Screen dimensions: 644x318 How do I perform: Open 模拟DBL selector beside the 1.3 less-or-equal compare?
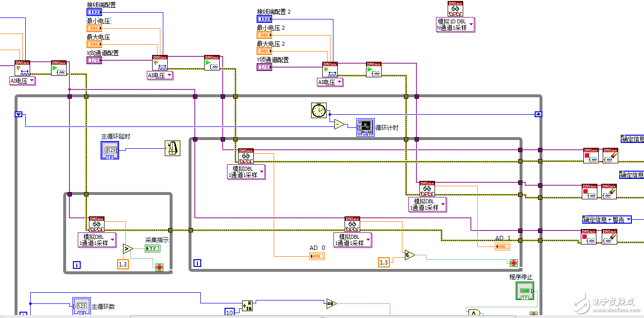click(353, 240)
